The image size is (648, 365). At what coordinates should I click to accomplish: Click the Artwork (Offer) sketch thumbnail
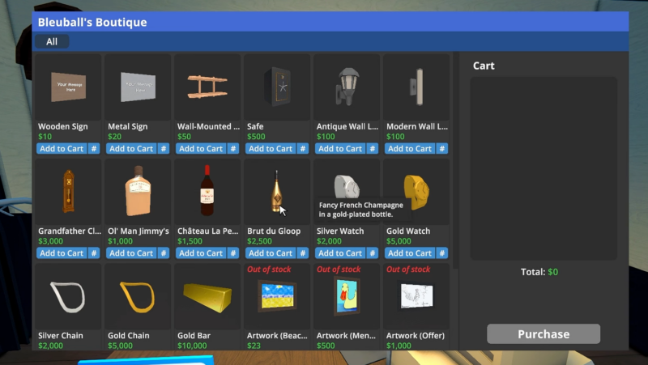click(x=416, y=298)
